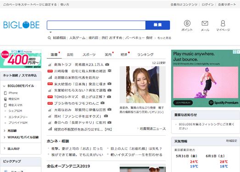Click the 格安SIM icon in sidebar
The image size is (240, 172).
(x=6, y=99)
